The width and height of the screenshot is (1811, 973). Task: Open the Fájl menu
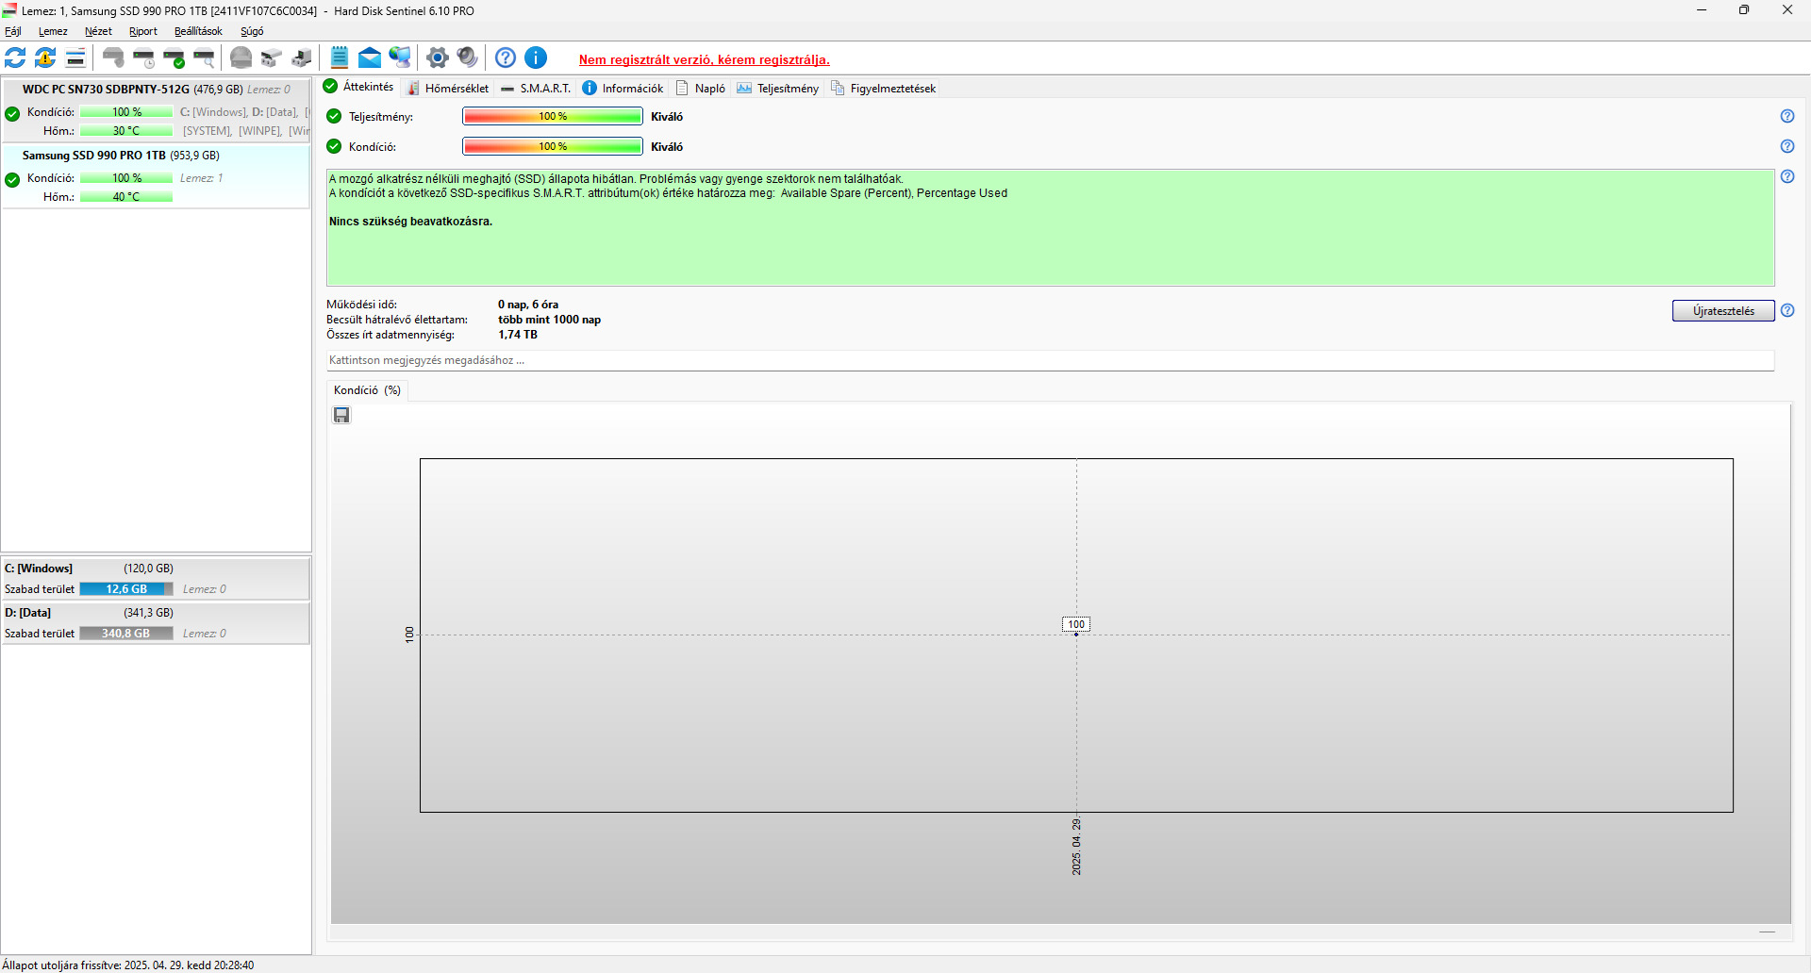coord(12,31)
